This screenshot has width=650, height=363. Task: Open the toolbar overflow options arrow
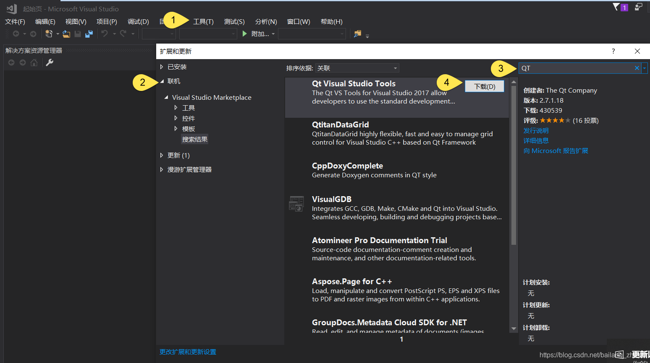(367, 36)
